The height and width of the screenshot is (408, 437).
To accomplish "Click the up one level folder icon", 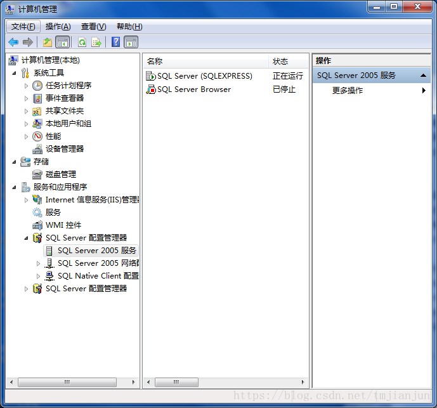I will tap(48, 43).
